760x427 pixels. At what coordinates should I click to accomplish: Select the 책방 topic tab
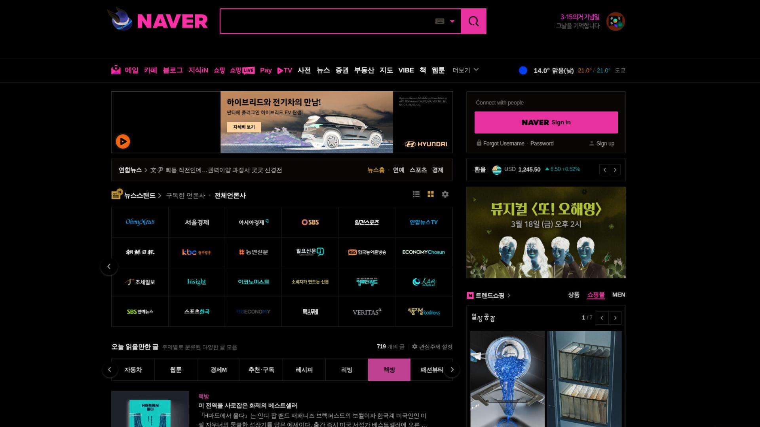click(389, 370)
